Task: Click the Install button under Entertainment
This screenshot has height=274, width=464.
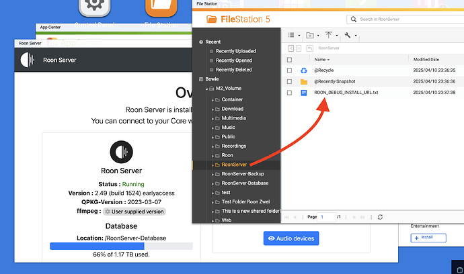Action: tap(428, 238)
